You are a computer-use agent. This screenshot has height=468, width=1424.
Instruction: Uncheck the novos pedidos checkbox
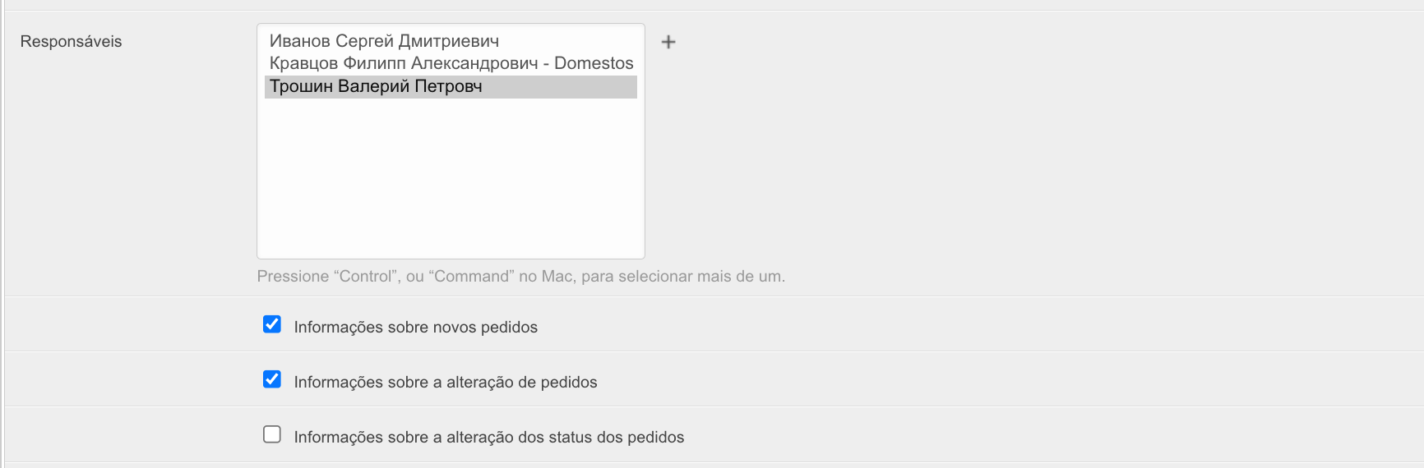(x=272, y=324)
